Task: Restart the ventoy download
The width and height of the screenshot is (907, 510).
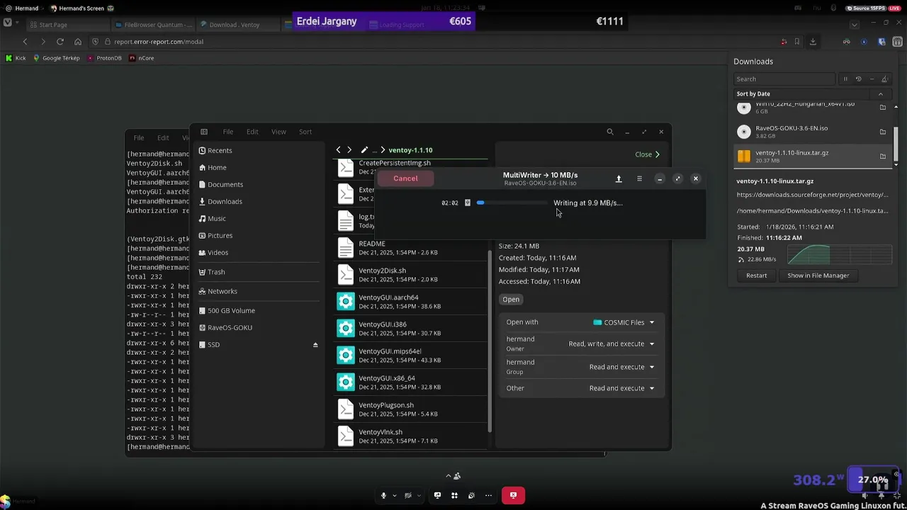Action: pyautogui.click(x=756, y=276)
